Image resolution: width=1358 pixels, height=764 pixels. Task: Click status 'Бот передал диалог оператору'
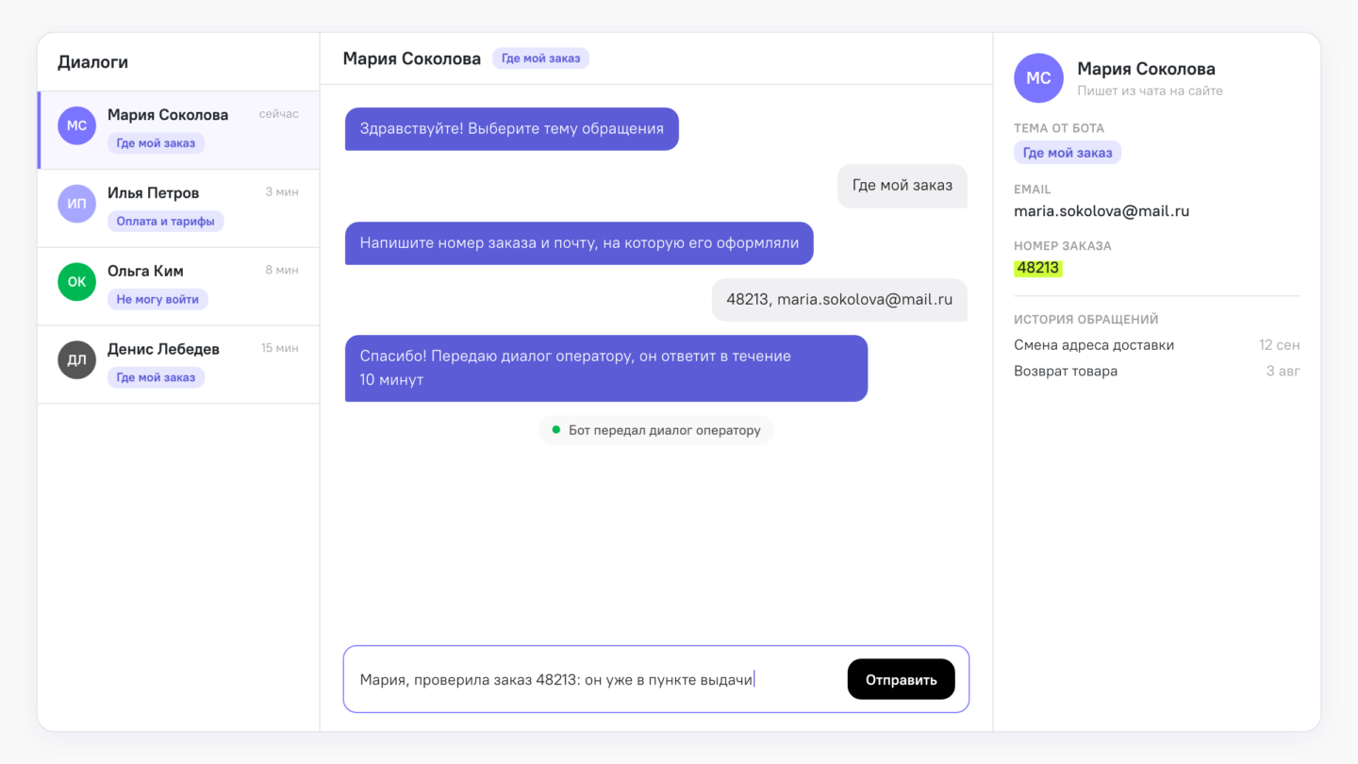pos(656,430)
